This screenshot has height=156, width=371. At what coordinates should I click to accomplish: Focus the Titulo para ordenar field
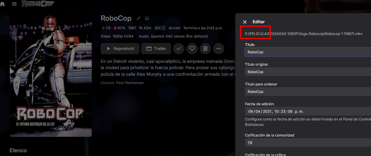coord(308,91)
